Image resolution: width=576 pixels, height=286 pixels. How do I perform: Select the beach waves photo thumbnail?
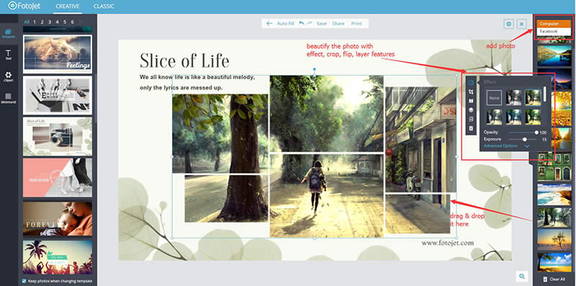(554, 194)
